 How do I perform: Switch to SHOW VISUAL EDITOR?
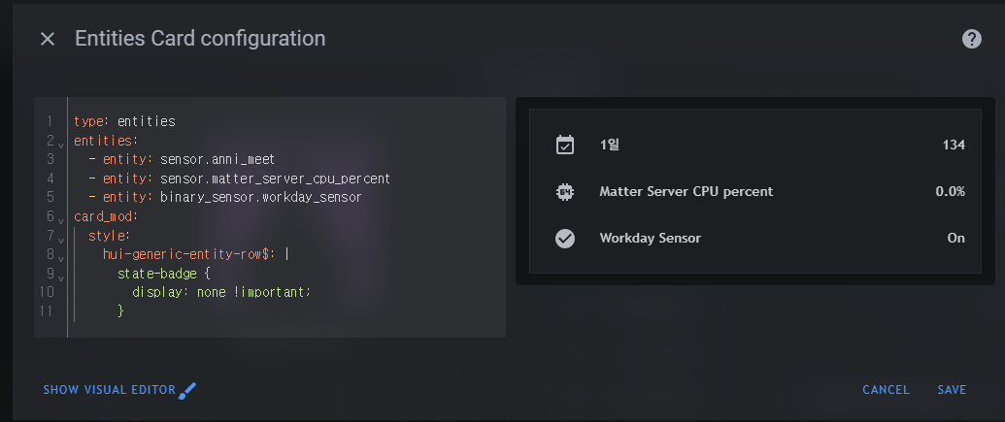[110, 390]
